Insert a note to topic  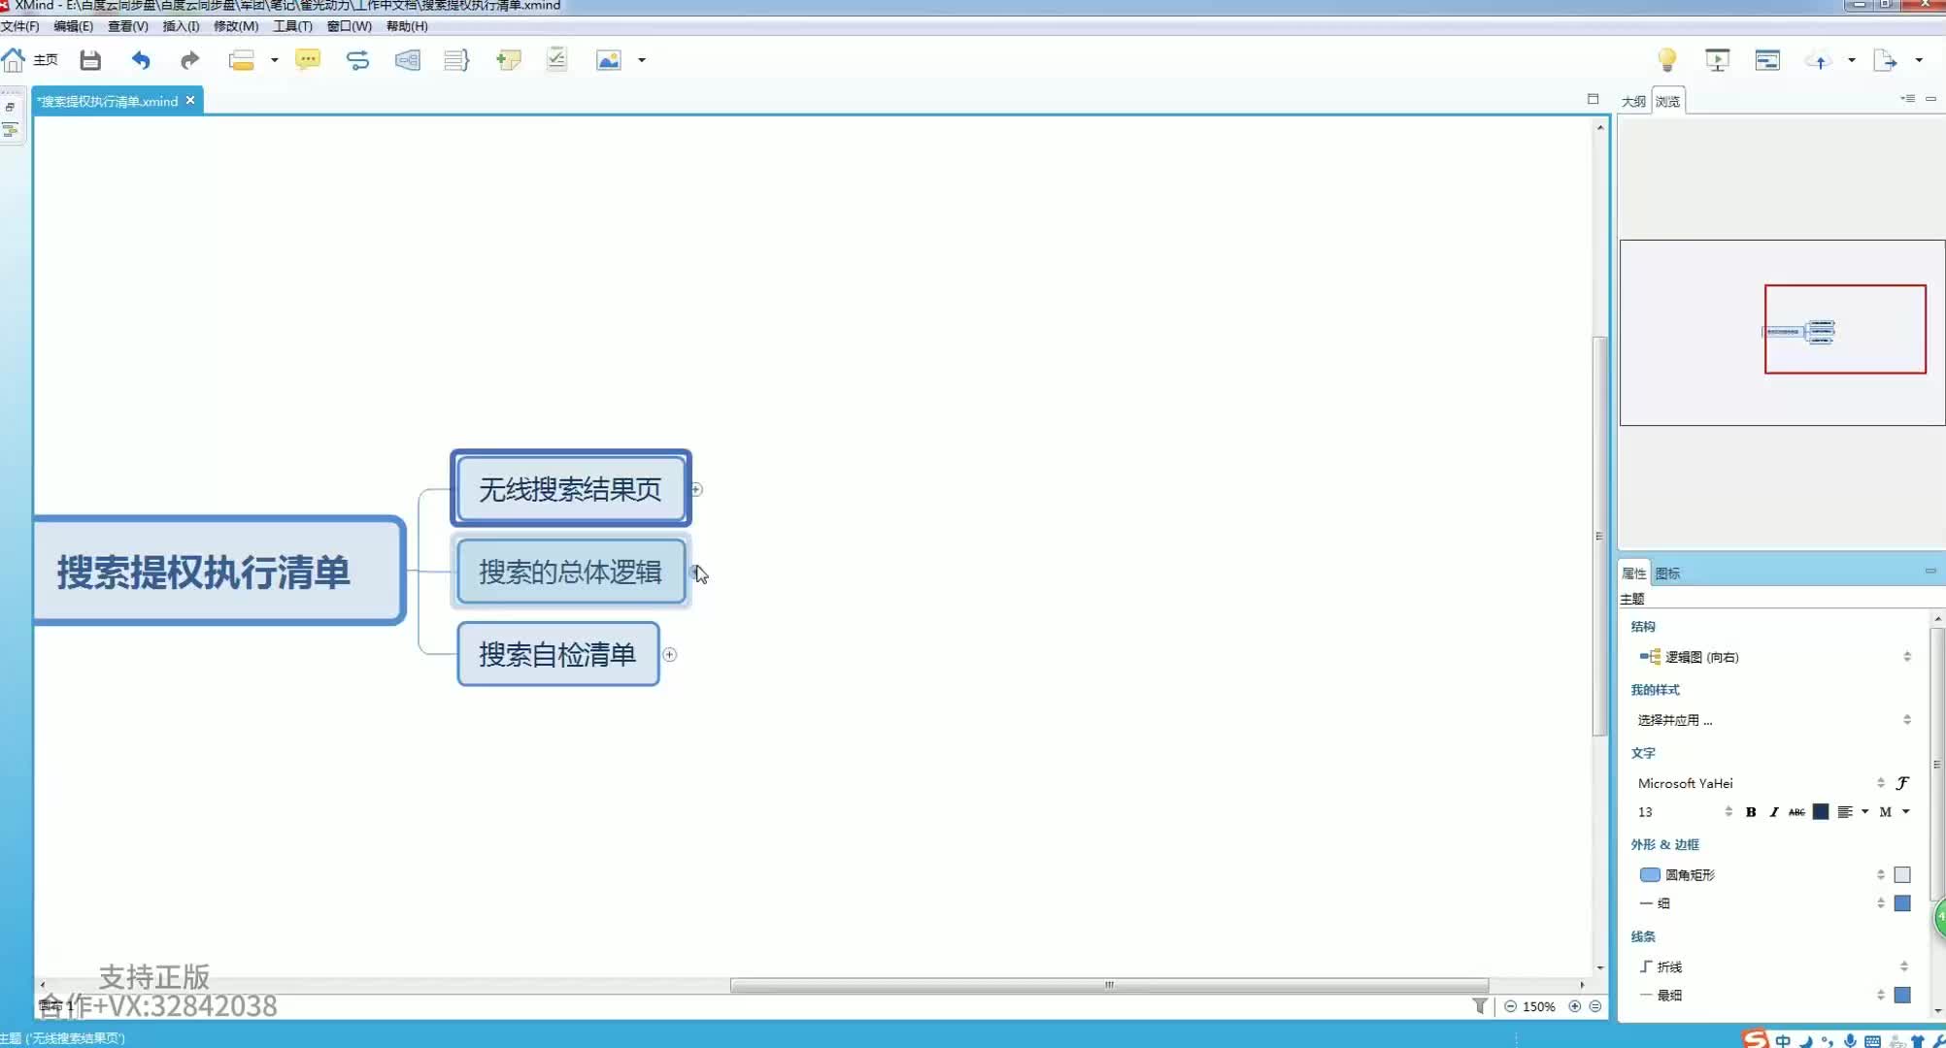(x=508, y=60)
